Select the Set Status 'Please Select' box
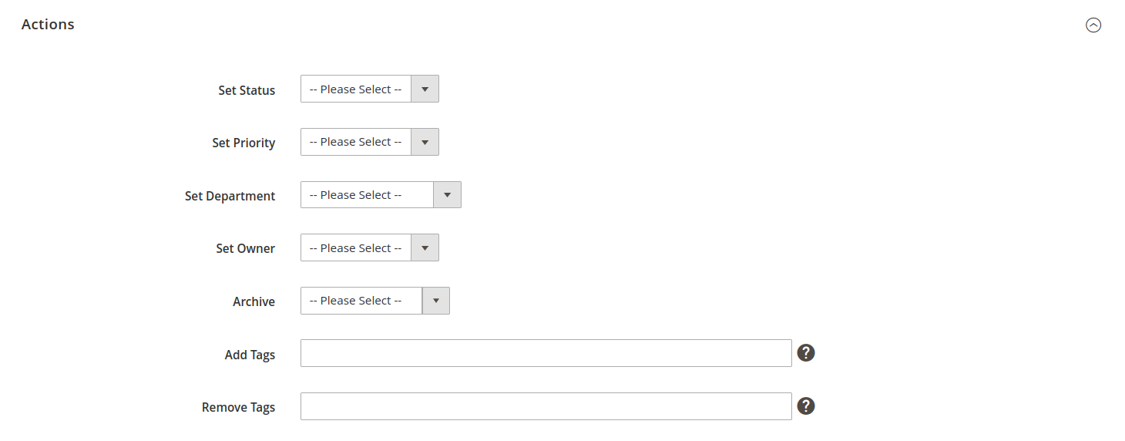The width and height of the screenshot is (1125, 441). 356,89
